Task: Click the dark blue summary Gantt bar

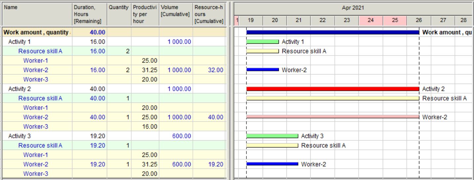Action: pos(332,32)
